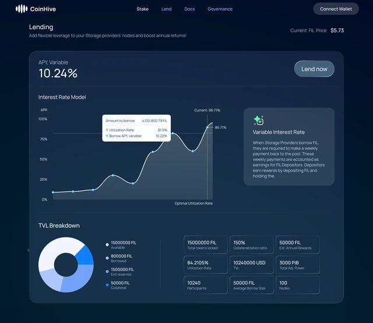
Task: Open the Lend nav item
Action: click(166, 9)
